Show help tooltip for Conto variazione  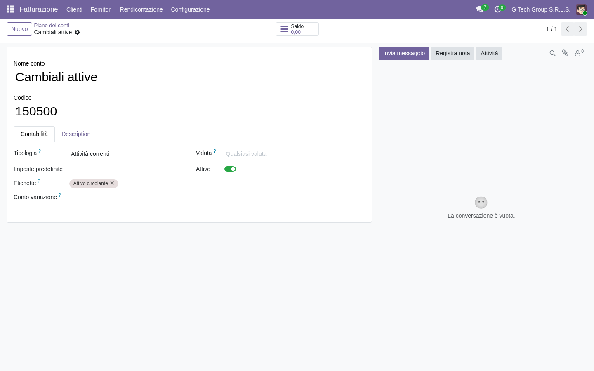(59, 195)
